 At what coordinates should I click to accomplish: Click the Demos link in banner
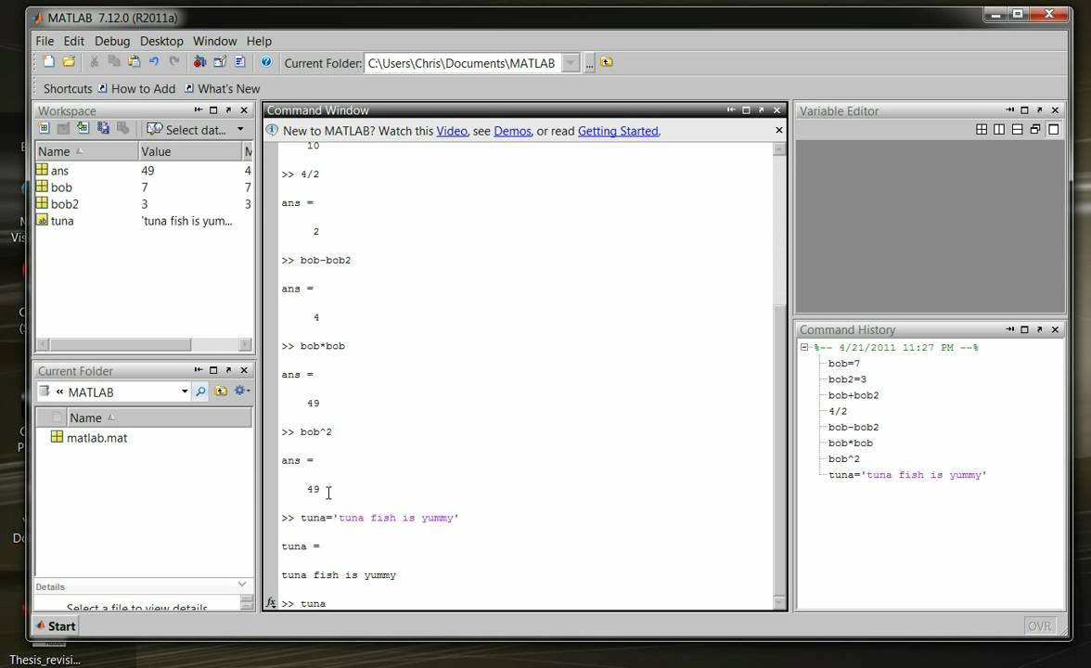513,131
